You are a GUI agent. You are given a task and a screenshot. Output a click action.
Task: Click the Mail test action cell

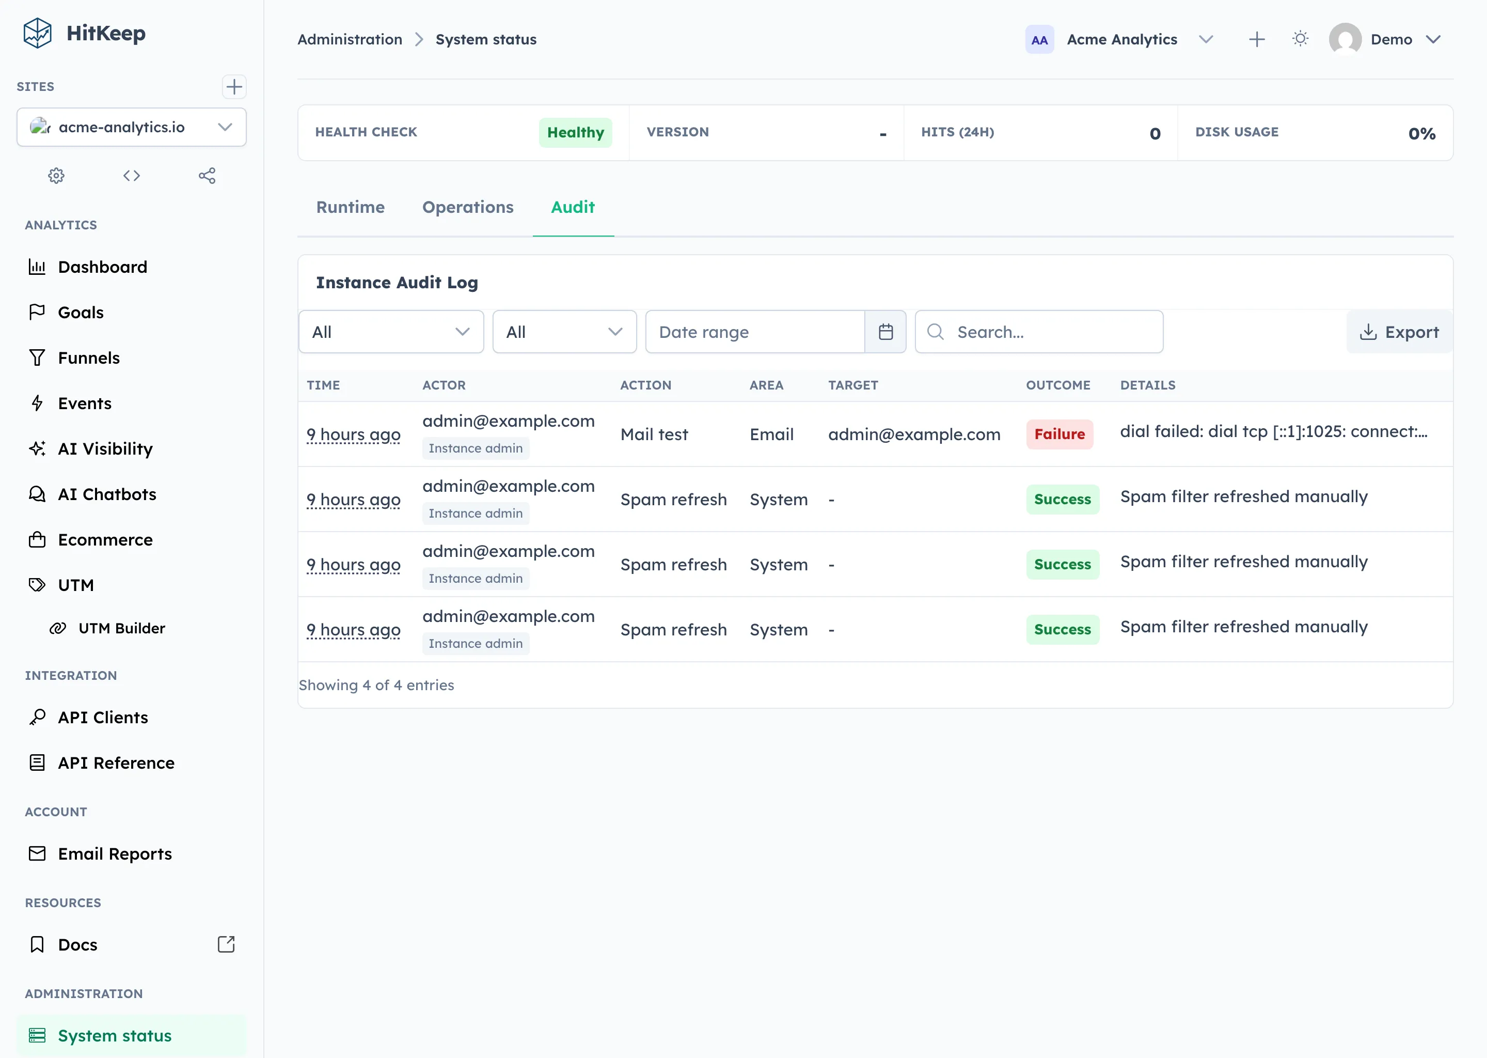click(x=654, y=434)
